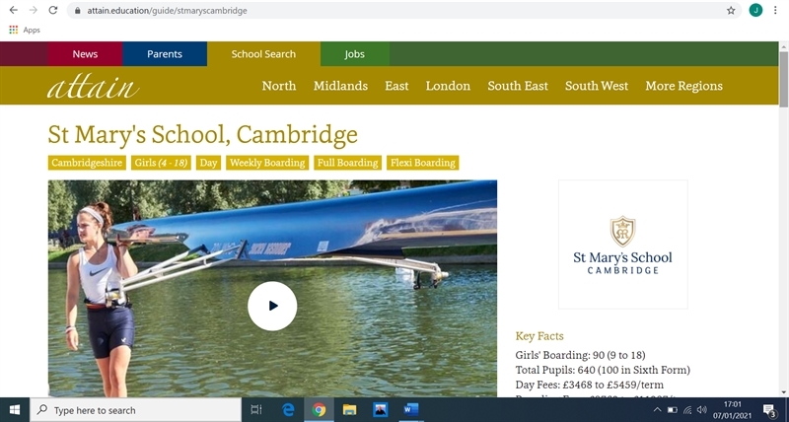Viewport: 789px width, 422px height.
Task: Click the volume speaker icon
Action: 702,410
